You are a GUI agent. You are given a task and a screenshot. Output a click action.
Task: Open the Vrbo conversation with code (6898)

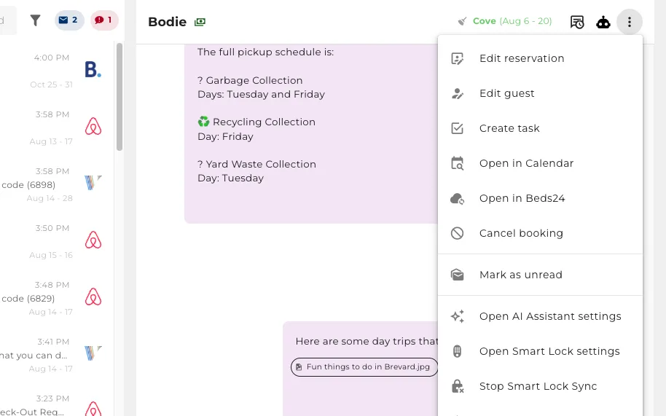coord(55,184)
